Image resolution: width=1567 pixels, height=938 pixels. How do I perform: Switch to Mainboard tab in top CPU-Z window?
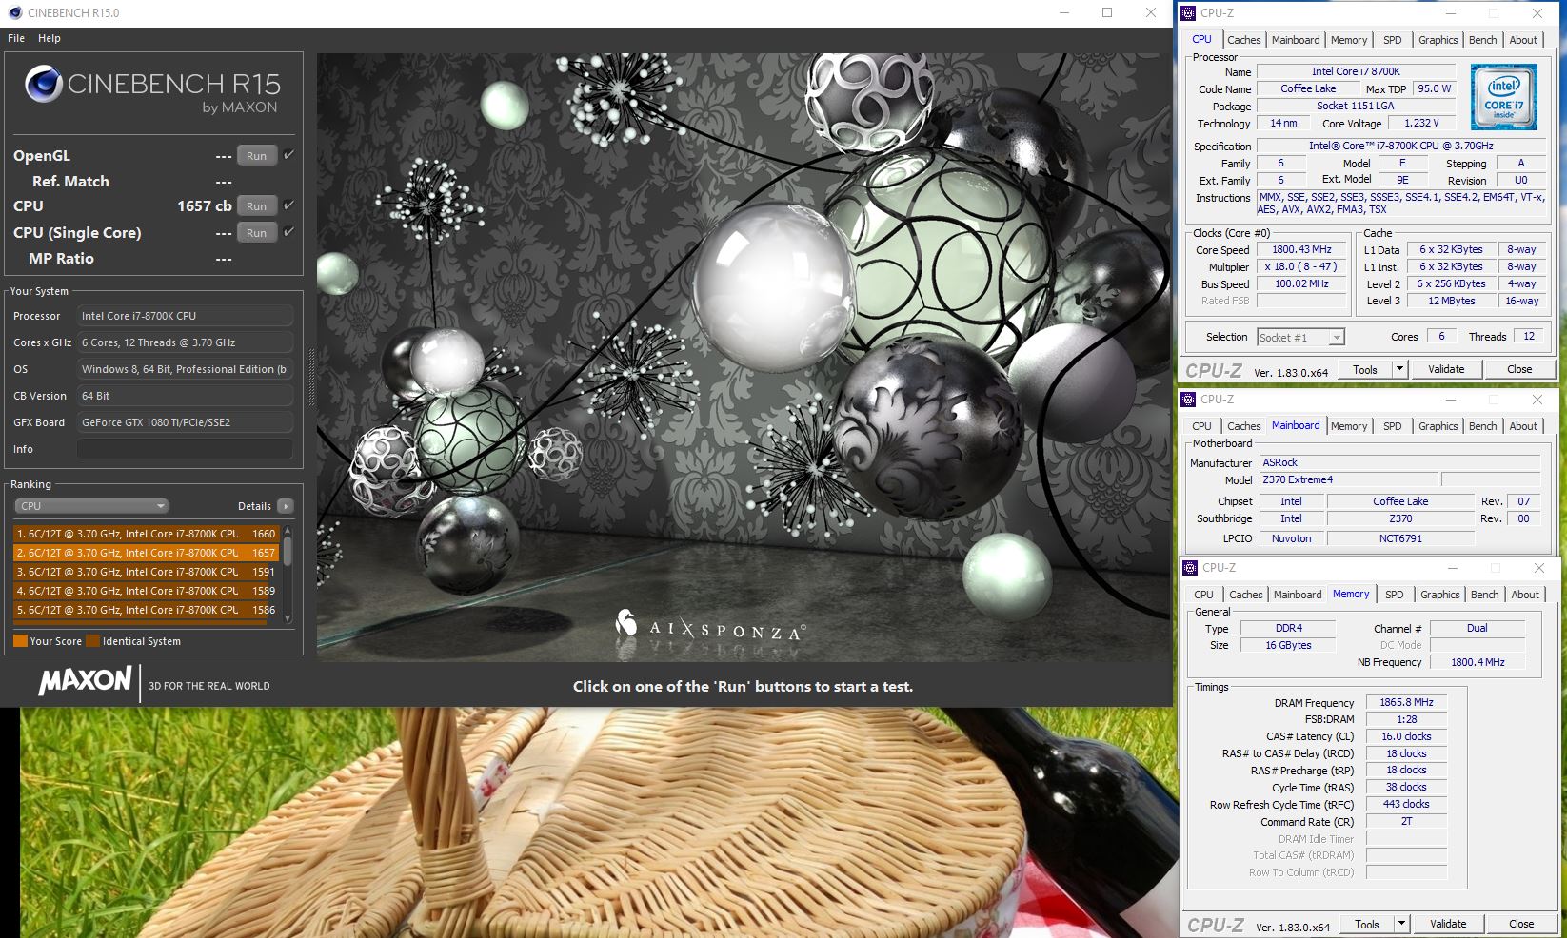point(1296,40)
